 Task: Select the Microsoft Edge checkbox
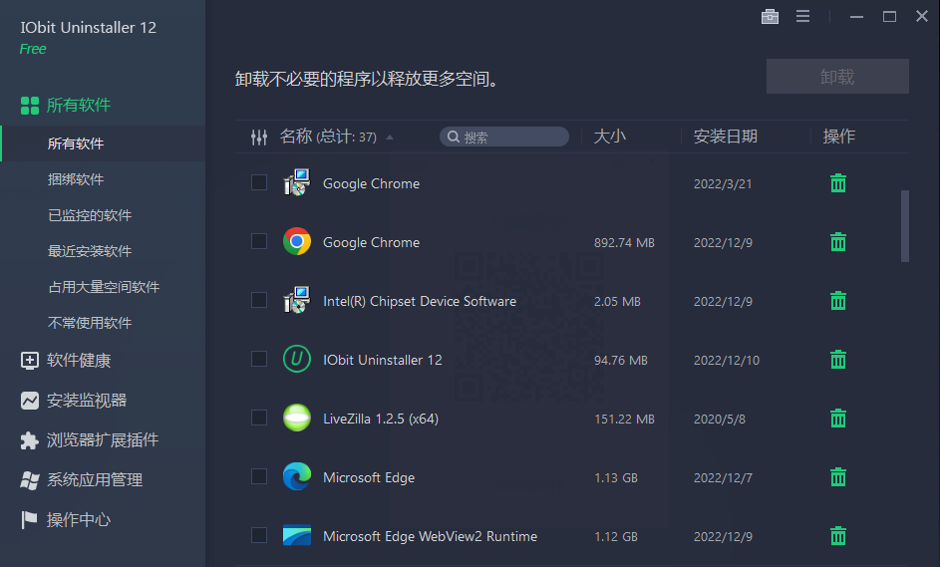tap(259, 476)
